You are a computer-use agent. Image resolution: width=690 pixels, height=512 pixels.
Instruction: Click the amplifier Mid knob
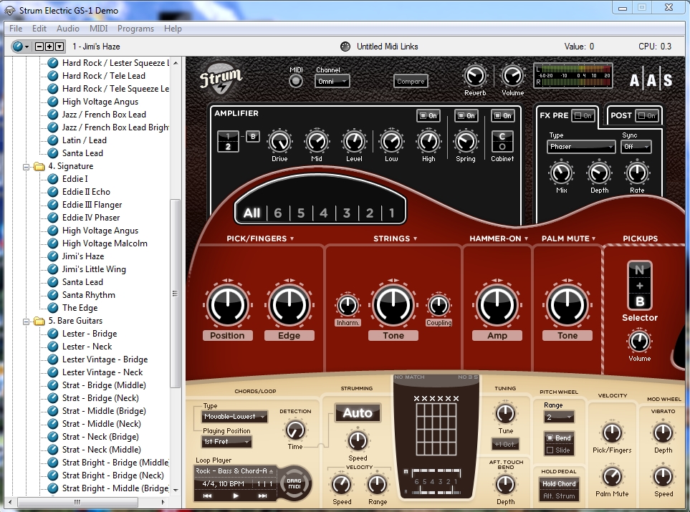[317, 142]
